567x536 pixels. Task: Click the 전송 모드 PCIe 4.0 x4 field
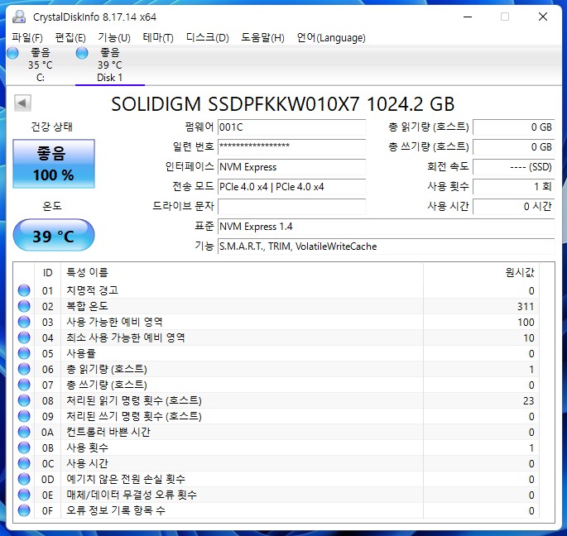pos(291,187)
